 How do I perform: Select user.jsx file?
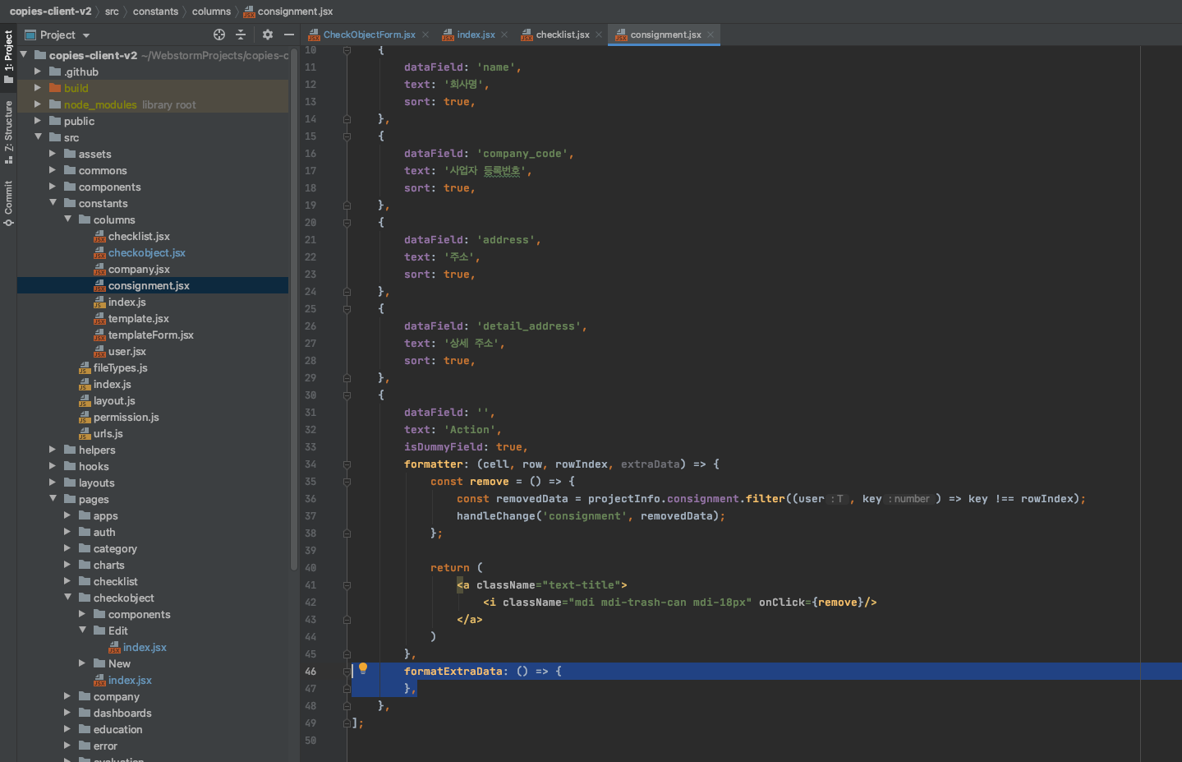(127, 351)
